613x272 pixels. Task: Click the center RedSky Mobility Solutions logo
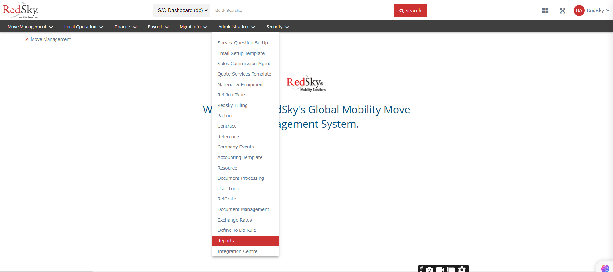306,84
